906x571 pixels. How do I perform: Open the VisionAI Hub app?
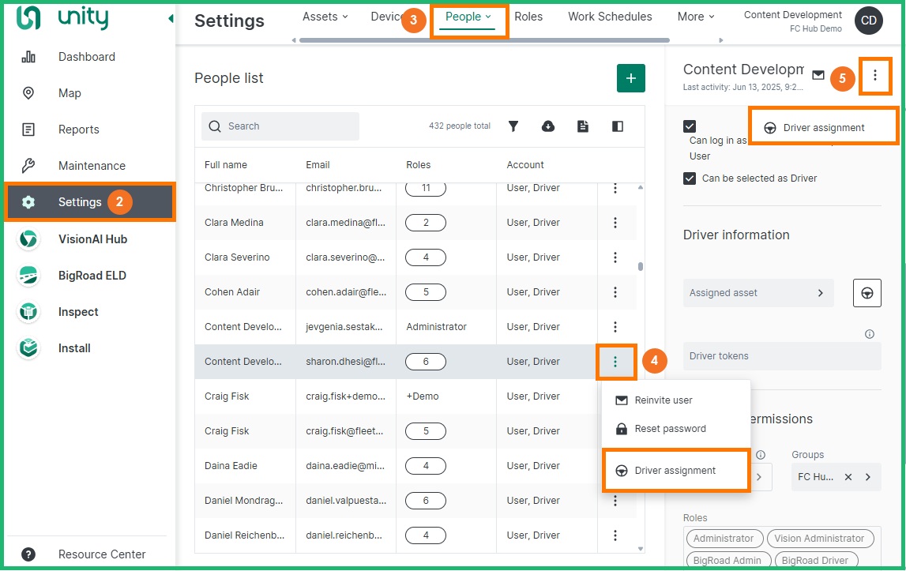click(92, 239)
